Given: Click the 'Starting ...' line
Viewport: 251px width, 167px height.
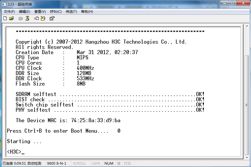Looking at the screenshot, I should coord(24,141).
